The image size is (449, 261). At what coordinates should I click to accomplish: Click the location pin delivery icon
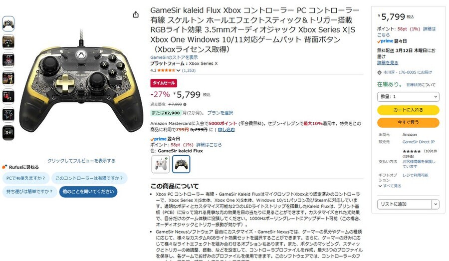[x=380, y=72]
